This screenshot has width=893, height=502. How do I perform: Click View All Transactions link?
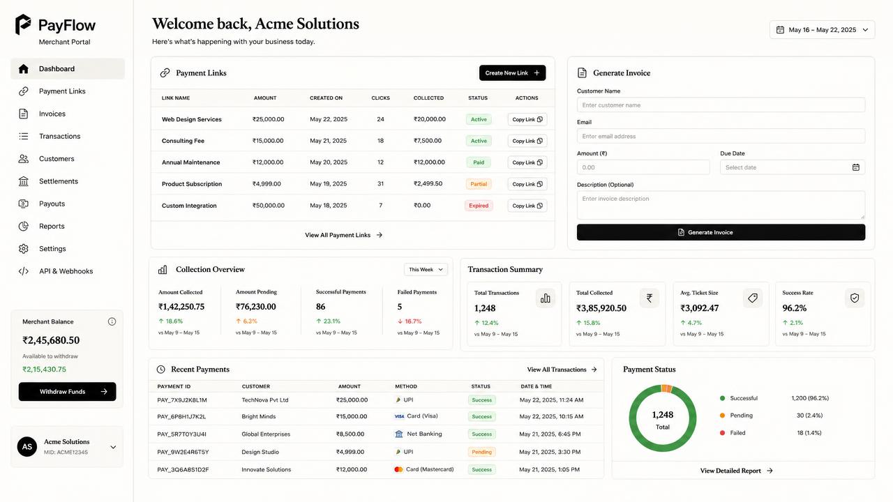point(562,370)
